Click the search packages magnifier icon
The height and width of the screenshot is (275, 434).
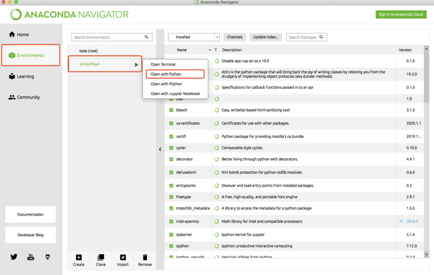pyautogui.click(x=321, y=37)
